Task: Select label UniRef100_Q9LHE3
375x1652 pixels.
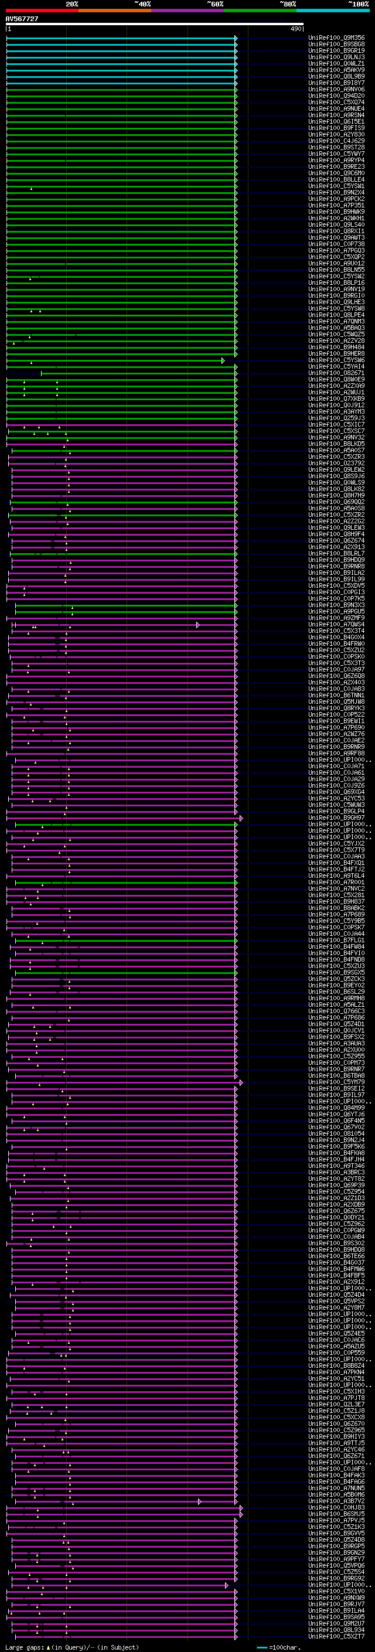Action: [336, 302]
